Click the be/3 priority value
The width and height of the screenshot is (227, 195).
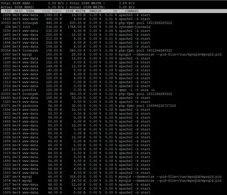pos(16,27)
